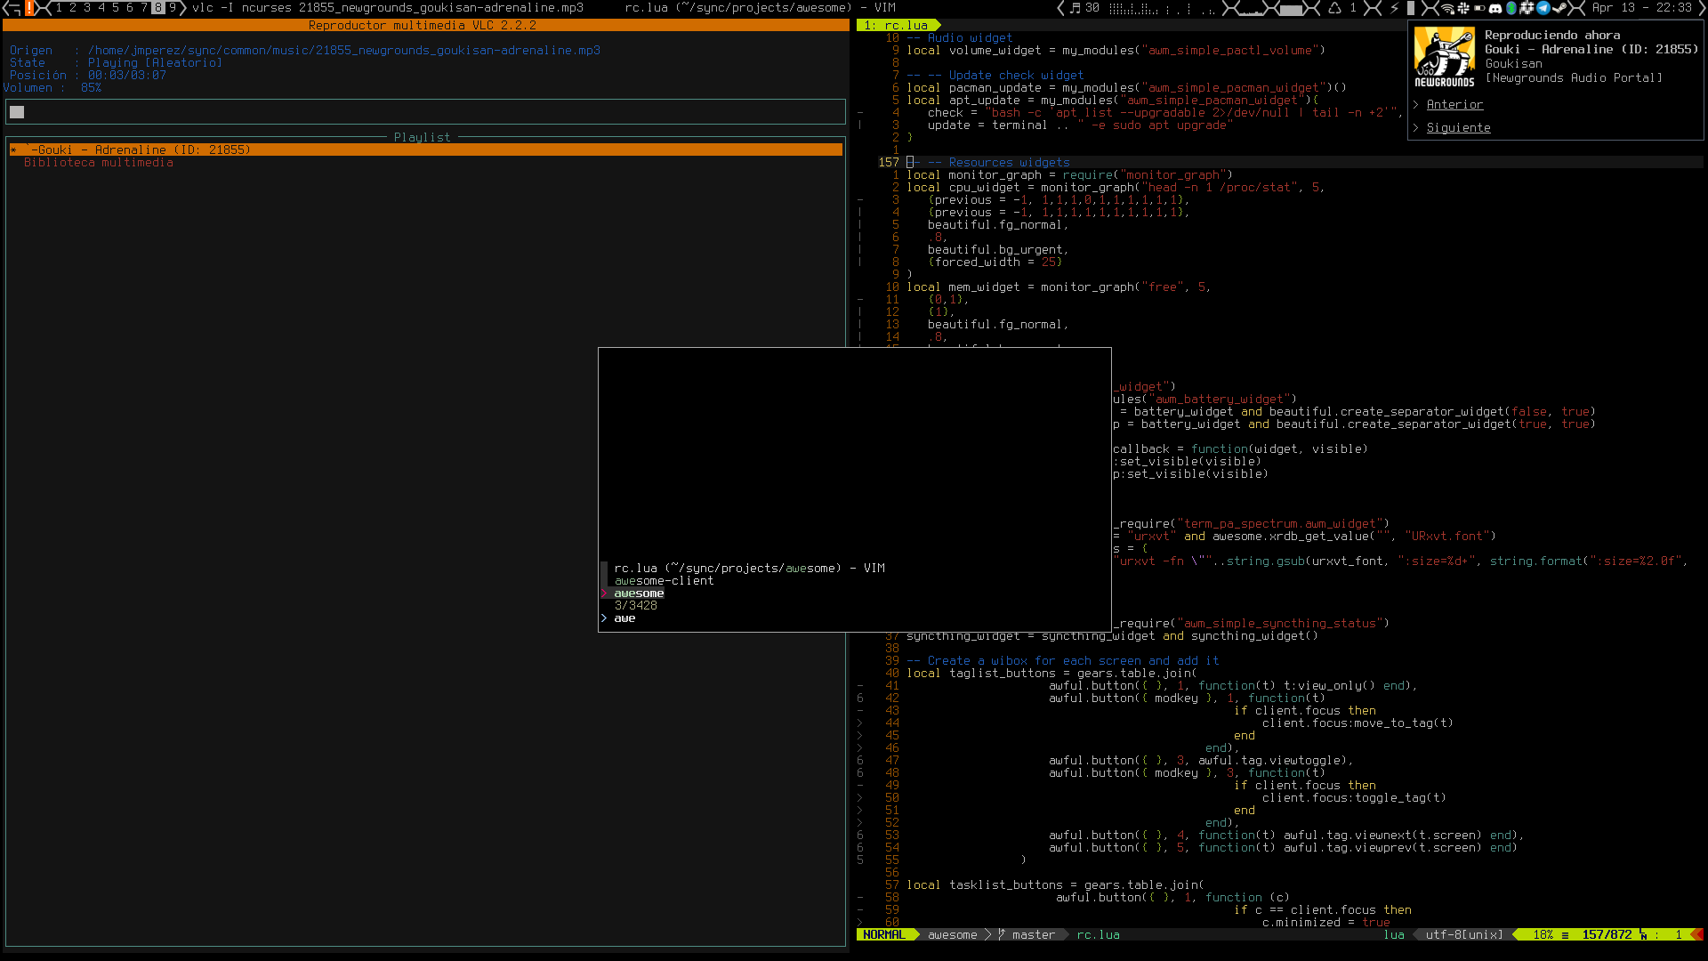This screenshot has width=1708, height=961.
Task: Click 'local tasklist_buttons' line in Vim
Action: pyautogui.click(x=1055, y=885)
